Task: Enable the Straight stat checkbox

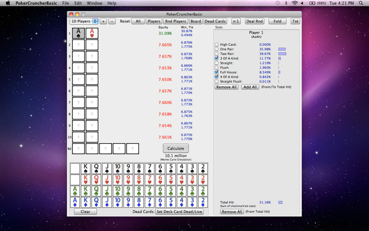Action: pyautogui.click(x=216, y=63)
